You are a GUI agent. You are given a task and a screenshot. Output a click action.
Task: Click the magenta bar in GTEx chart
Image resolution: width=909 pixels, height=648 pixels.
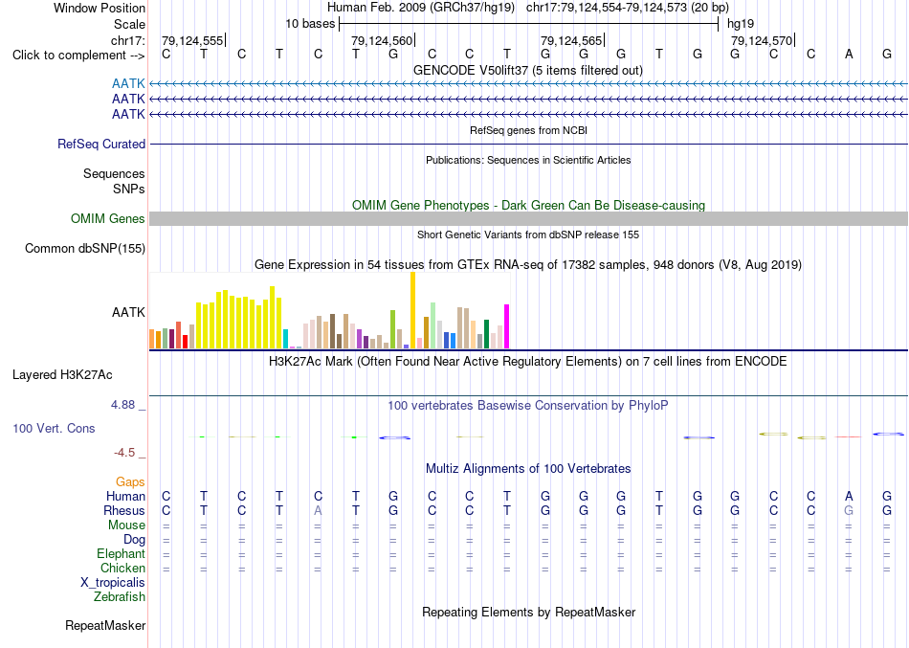507,326
